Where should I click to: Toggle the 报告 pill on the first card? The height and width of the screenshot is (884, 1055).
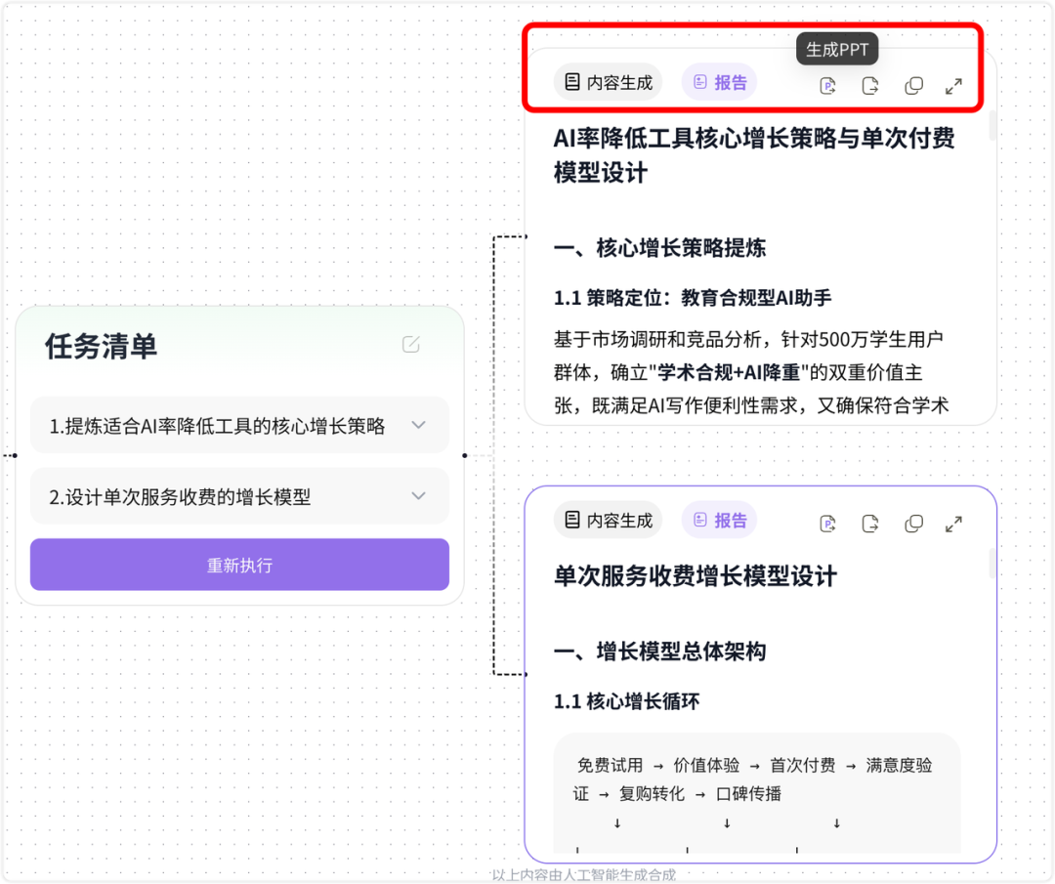click(719, 82)
